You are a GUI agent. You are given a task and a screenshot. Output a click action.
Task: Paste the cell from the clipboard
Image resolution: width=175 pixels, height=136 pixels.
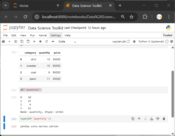pyautogui.click(x=28, y=42)
